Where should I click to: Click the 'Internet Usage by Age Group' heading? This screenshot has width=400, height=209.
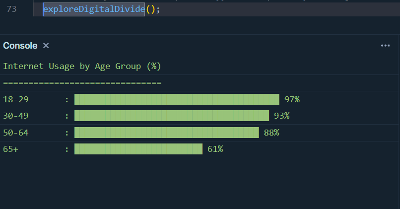click(82, 66)
